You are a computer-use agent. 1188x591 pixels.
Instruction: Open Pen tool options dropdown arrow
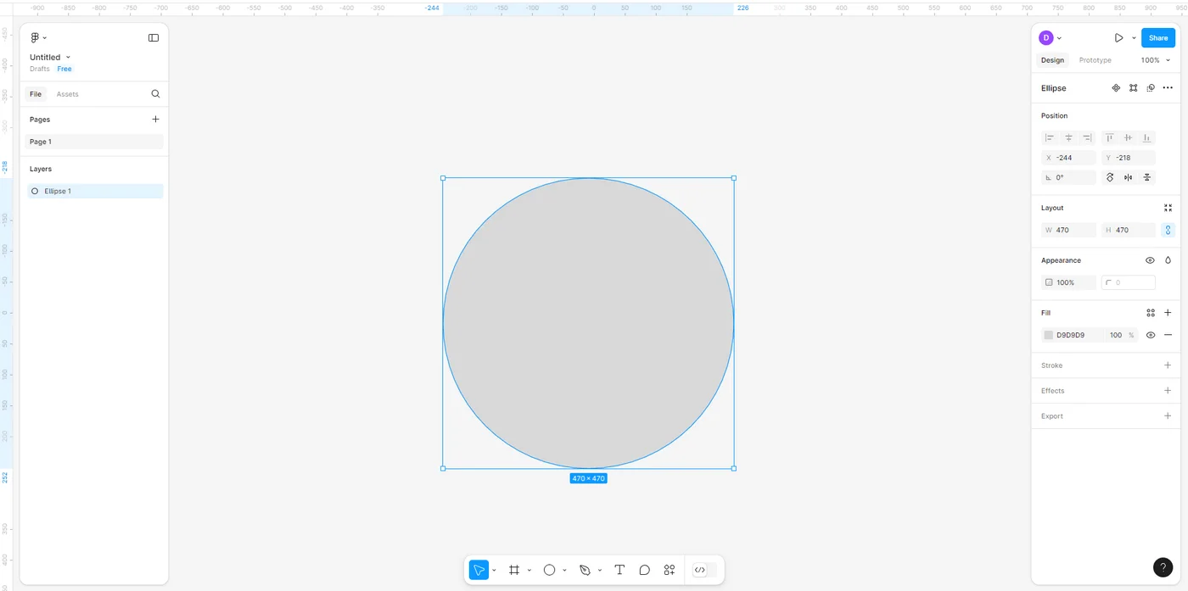click(x=600, y=571)
